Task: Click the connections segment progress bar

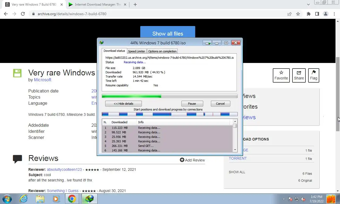Action: (x=169, y=114)
